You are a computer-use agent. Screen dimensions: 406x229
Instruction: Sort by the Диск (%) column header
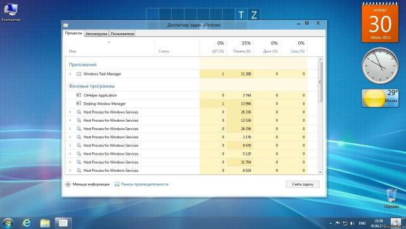[x=266, y=48]
